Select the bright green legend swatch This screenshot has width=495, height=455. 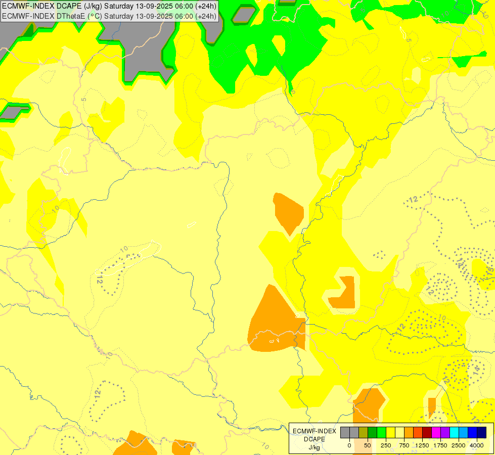tap(381, 432)
